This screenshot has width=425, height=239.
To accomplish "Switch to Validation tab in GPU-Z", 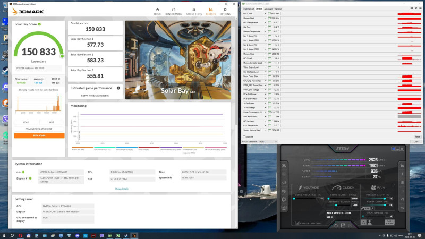I will pos(278,9).
